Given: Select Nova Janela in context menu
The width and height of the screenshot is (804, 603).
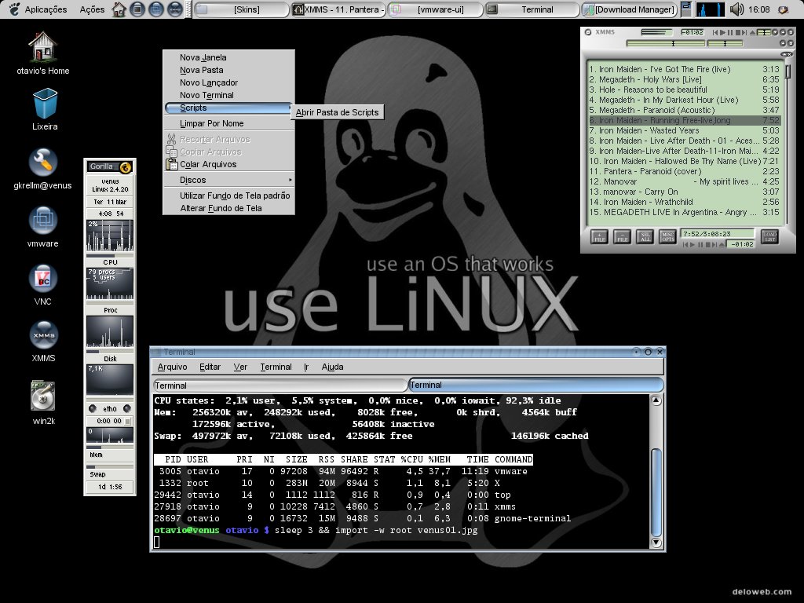Looking at the screenshot, I should (228, 57).
